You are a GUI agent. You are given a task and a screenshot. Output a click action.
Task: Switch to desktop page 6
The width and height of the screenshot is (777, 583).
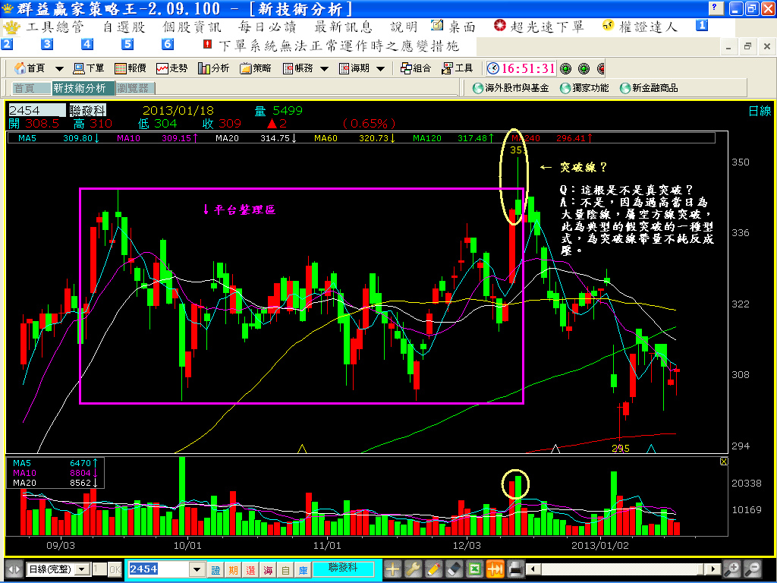168,44
